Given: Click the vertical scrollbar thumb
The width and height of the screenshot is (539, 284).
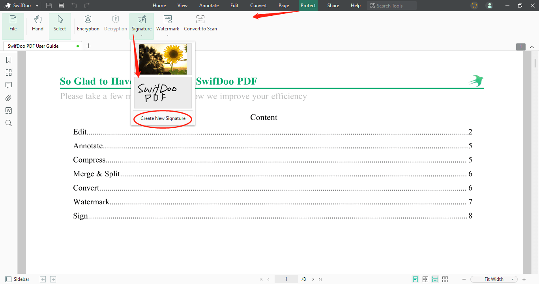Looking at the screenshot, I should coord(535,63).
